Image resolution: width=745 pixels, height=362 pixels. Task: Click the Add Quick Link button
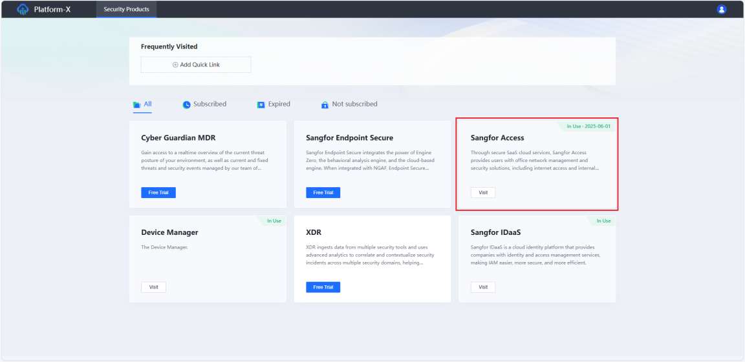(x=196, y=65)
